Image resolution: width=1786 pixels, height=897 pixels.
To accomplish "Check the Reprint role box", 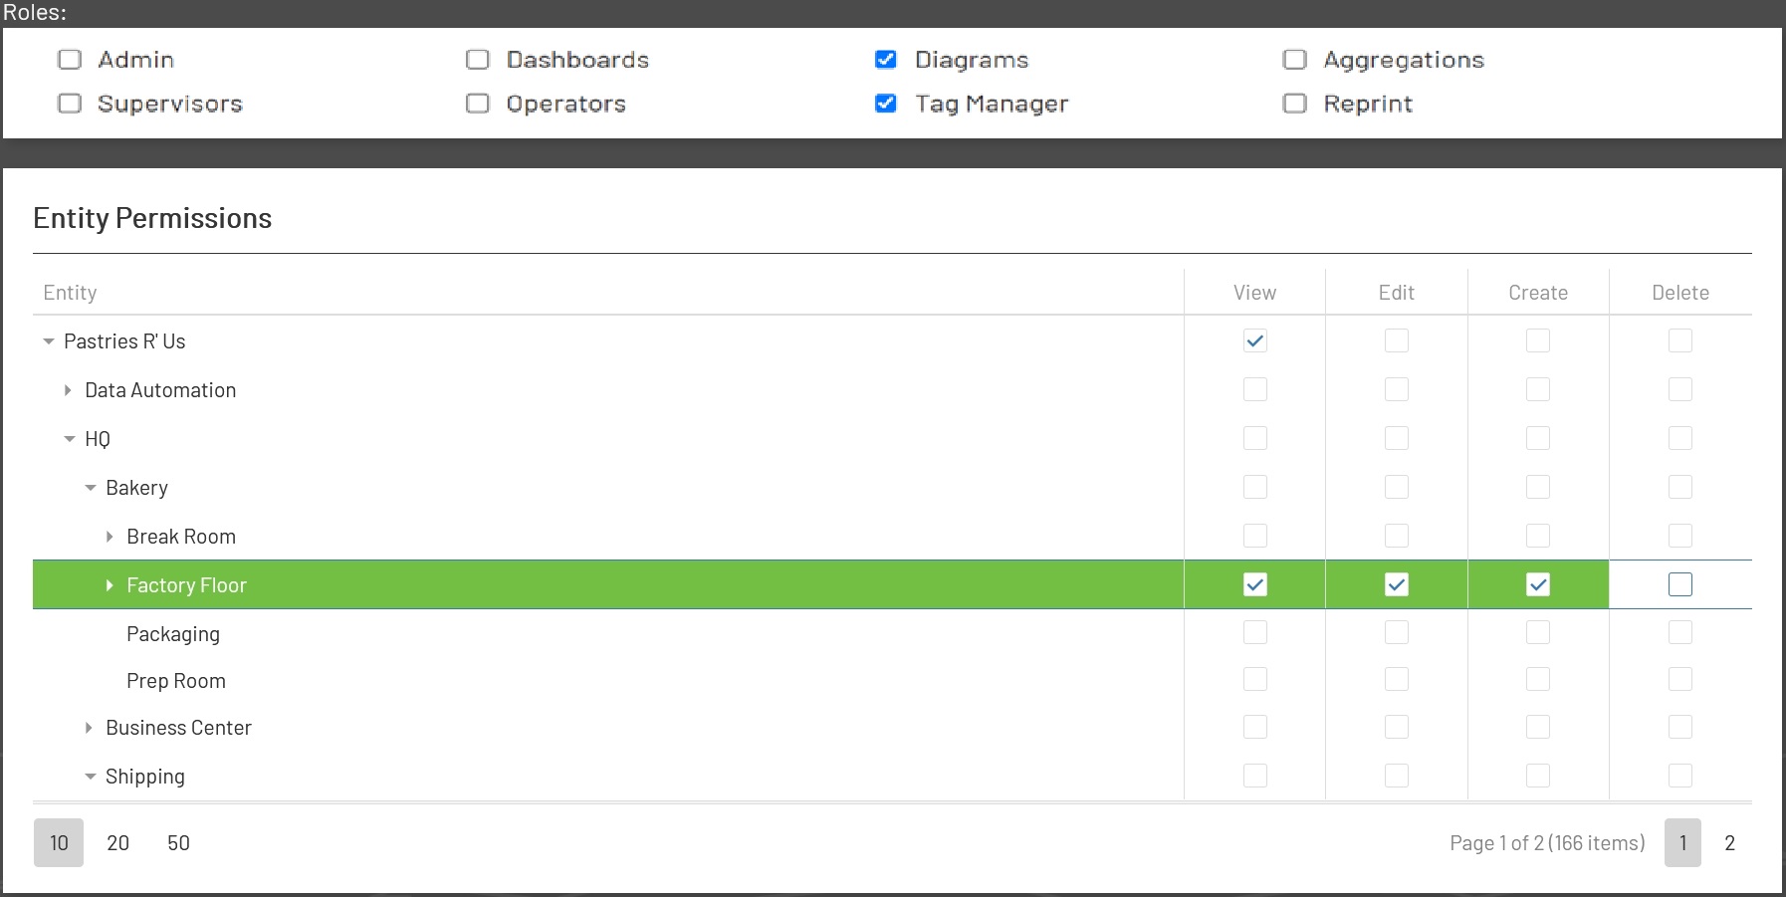I will tap(1294, 104).
